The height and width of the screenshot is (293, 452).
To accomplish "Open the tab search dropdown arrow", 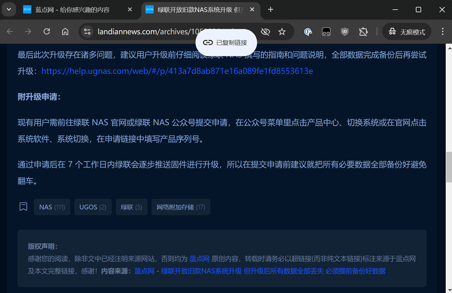I will tap(9, 10).
